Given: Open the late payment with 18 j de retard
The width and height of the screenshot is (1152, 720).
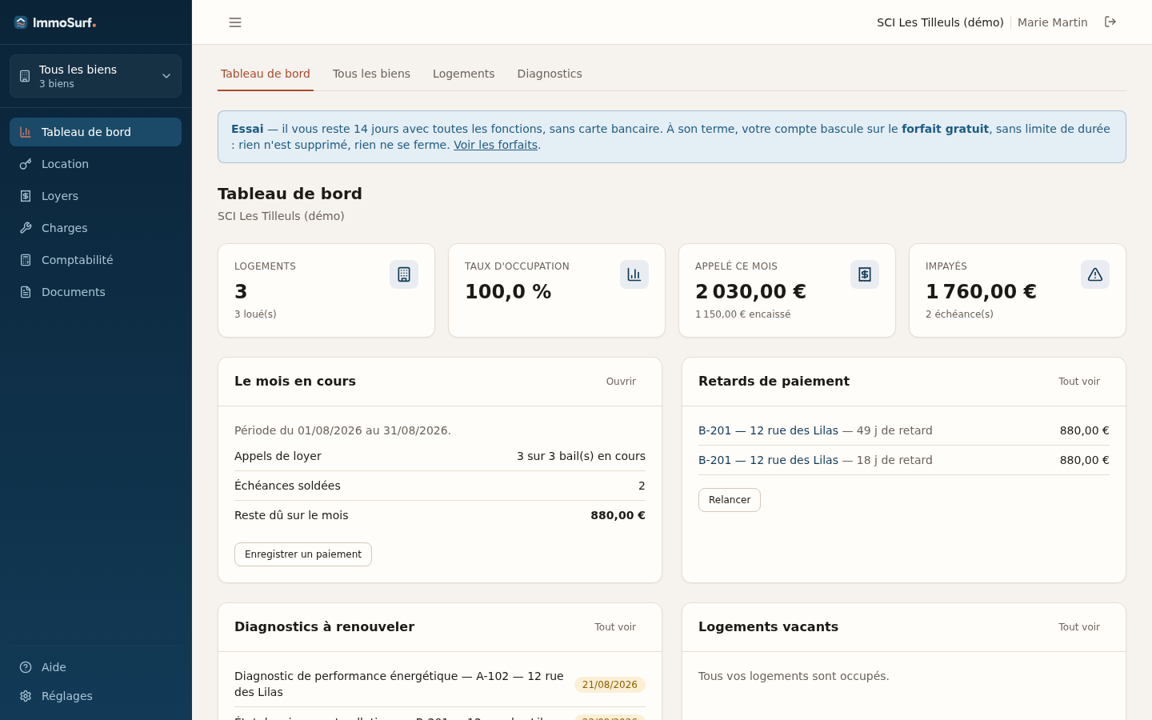Looking at the screenshot, I should [x=768, y=460].
